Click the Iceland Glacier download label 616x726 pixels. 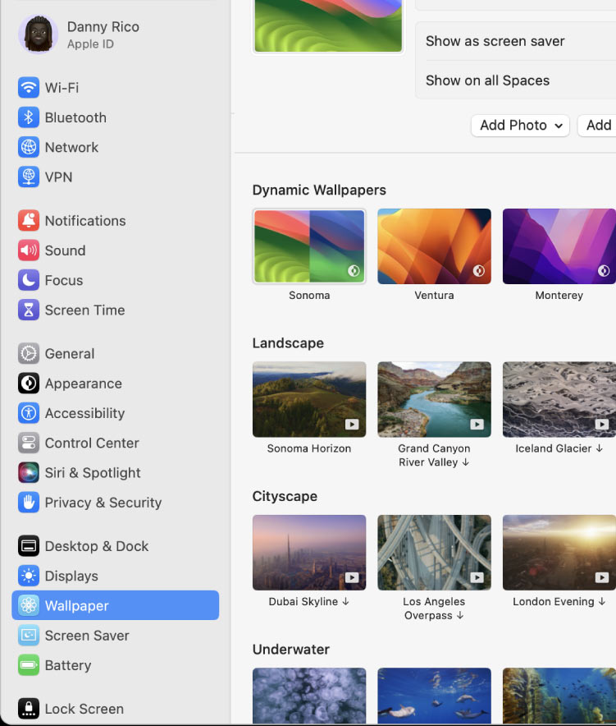tap(559, 448)
